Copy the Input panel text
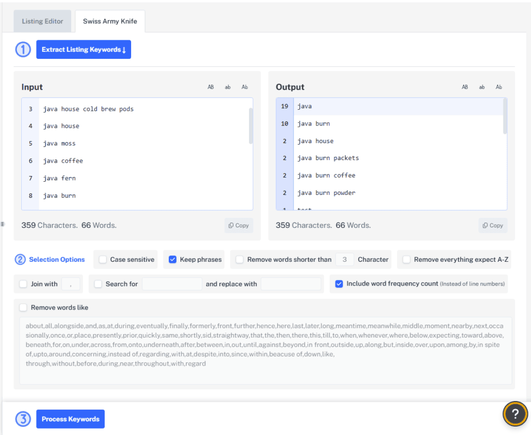531x435 pixels. tap(238, 225)
